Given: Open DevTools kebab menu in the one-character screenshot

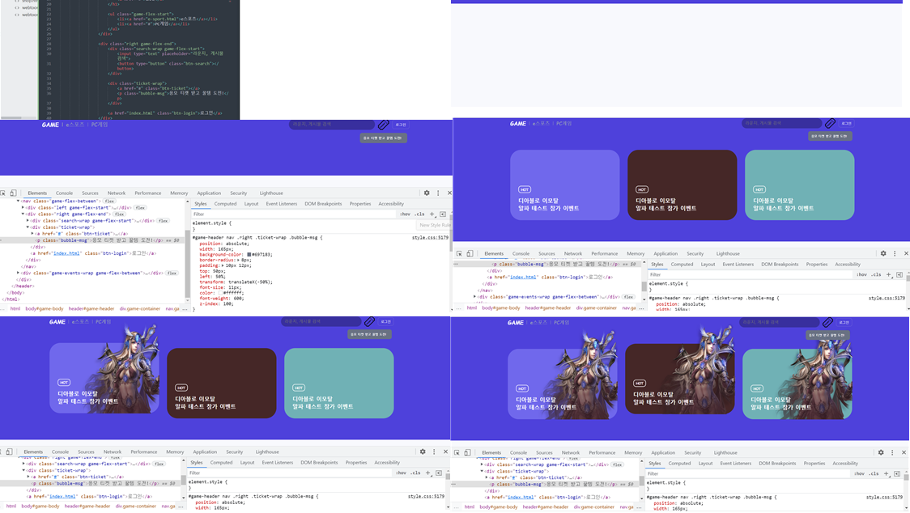Looking at the screenshot, I should (434, 452).
